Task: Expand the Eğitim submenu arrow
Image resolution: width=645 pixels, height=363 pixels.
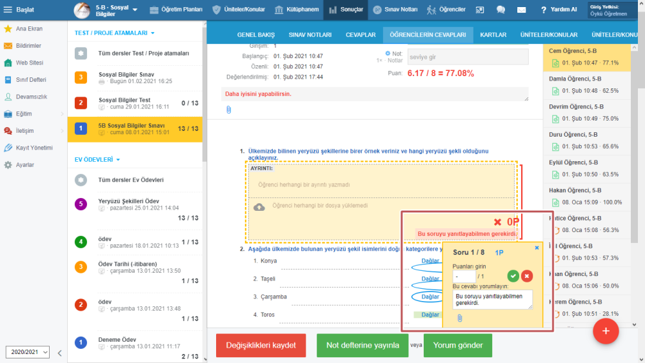Action: (62, 114)
